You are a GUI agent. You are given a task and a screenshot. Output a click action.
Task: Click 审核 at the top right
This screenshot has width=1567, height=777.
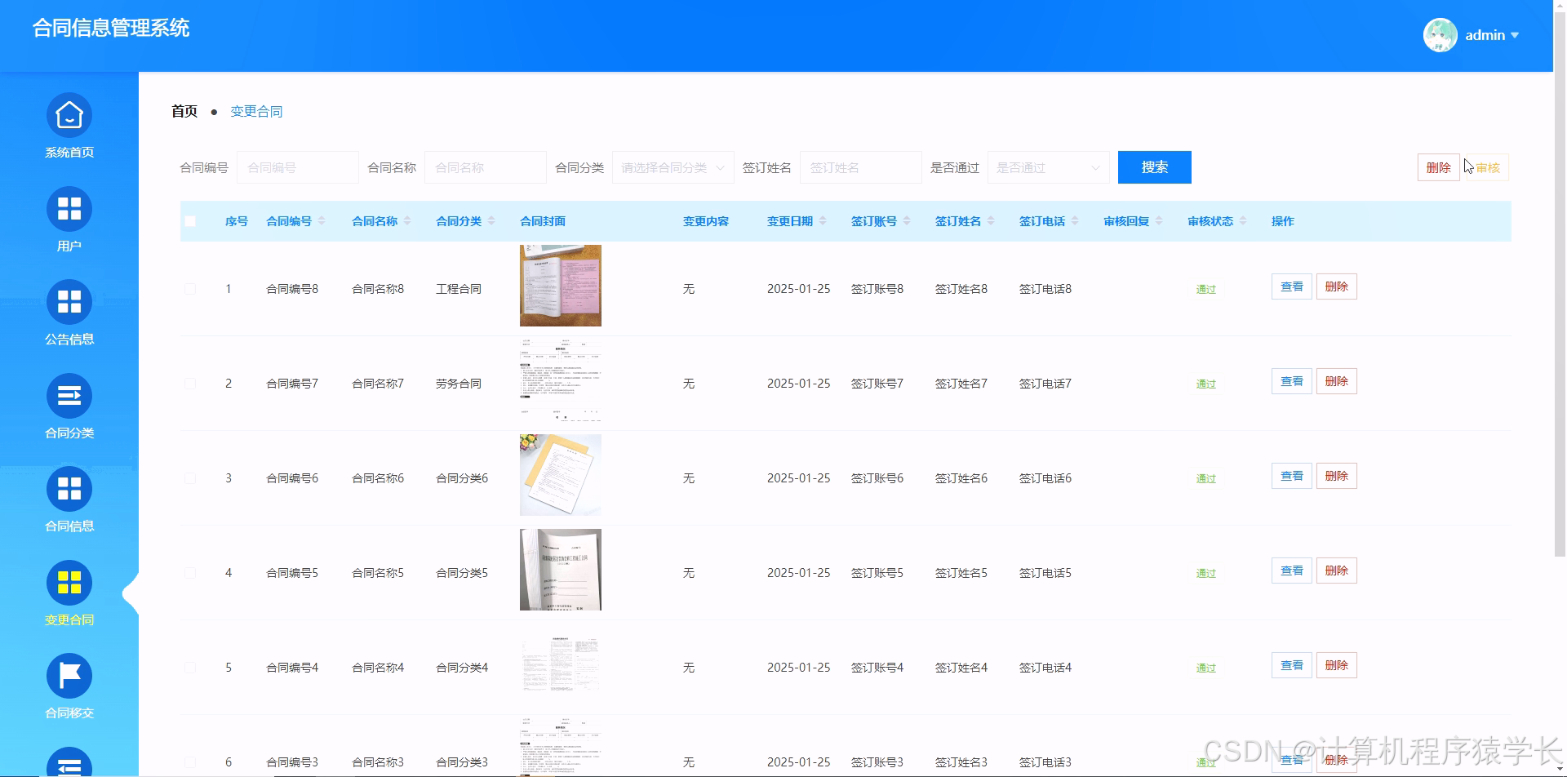coord(1489,167)
